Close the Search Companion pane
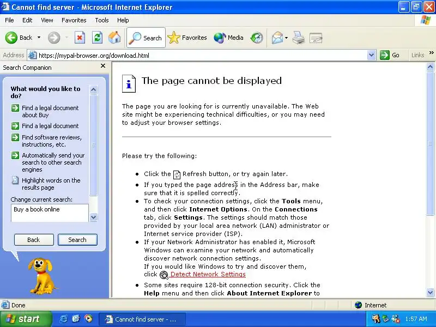The image size is (436, 327). pyautogui.click(x=103, y=66)
